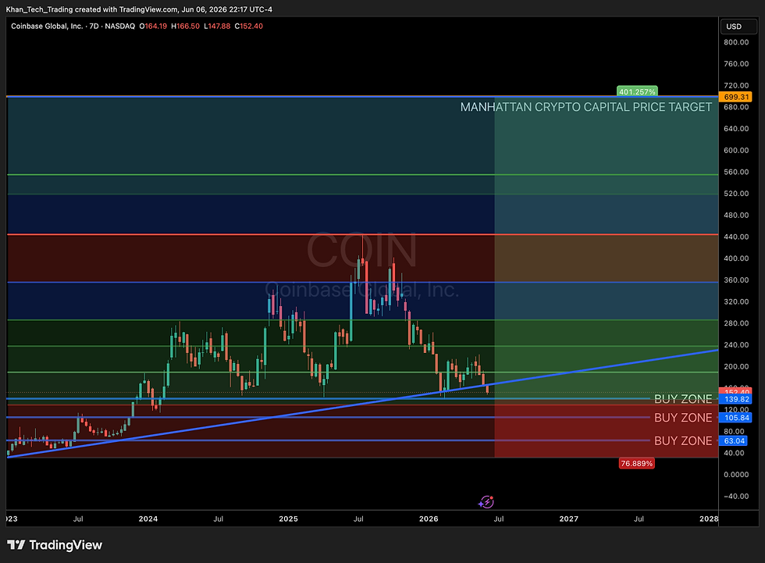Click the 0.0000 price scale label
765x563 pixels.
(736, 474)
